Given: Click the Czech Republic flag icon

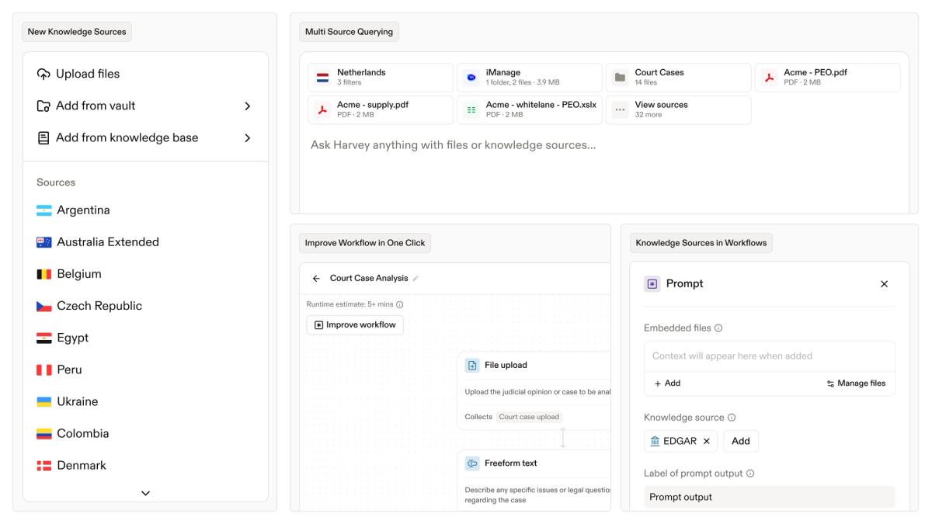Looking at the screenshot, I should 44,306.
